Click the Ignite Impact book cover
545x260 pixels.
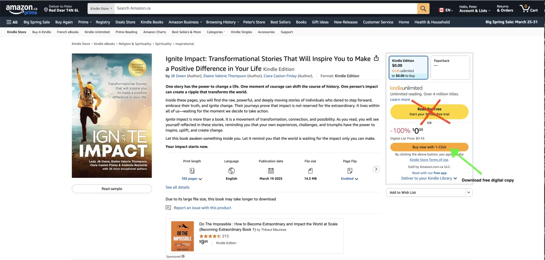pyautogui.click(x=112, y=116)
